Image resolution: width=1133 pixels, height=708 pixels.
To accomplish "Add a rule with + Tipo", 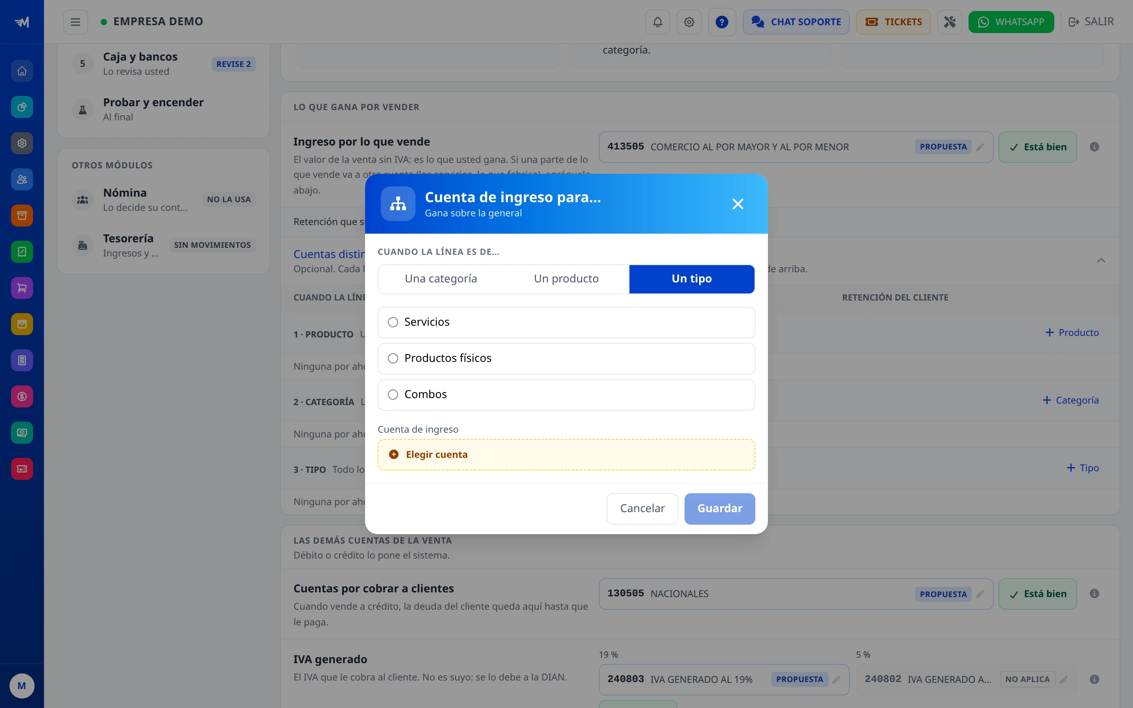I will [1082, 468].
